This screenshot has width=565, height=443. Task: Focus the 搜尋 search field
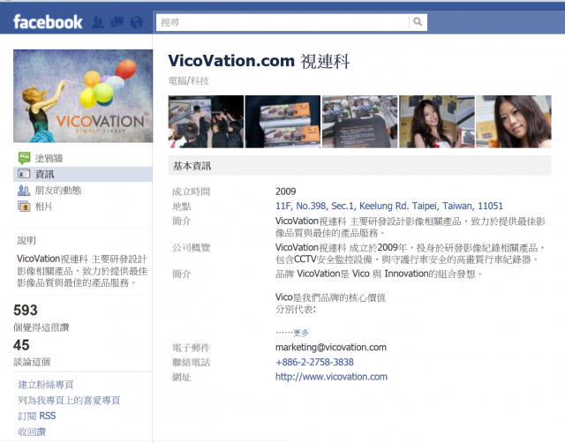(x=282, y=22)
